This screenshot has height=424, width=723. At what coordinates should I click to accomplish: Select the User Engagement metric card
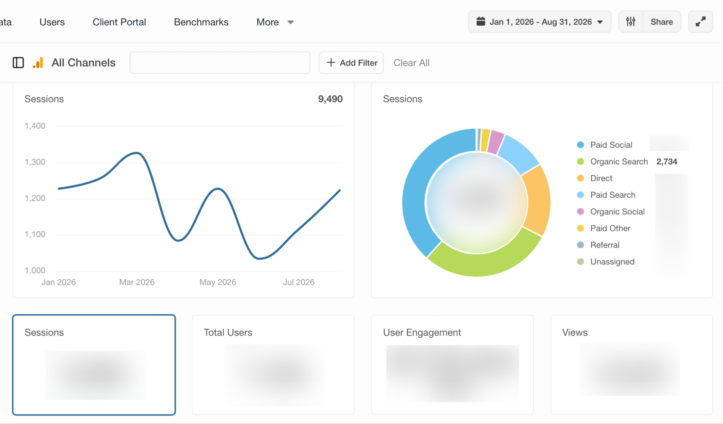click(452, 365)
